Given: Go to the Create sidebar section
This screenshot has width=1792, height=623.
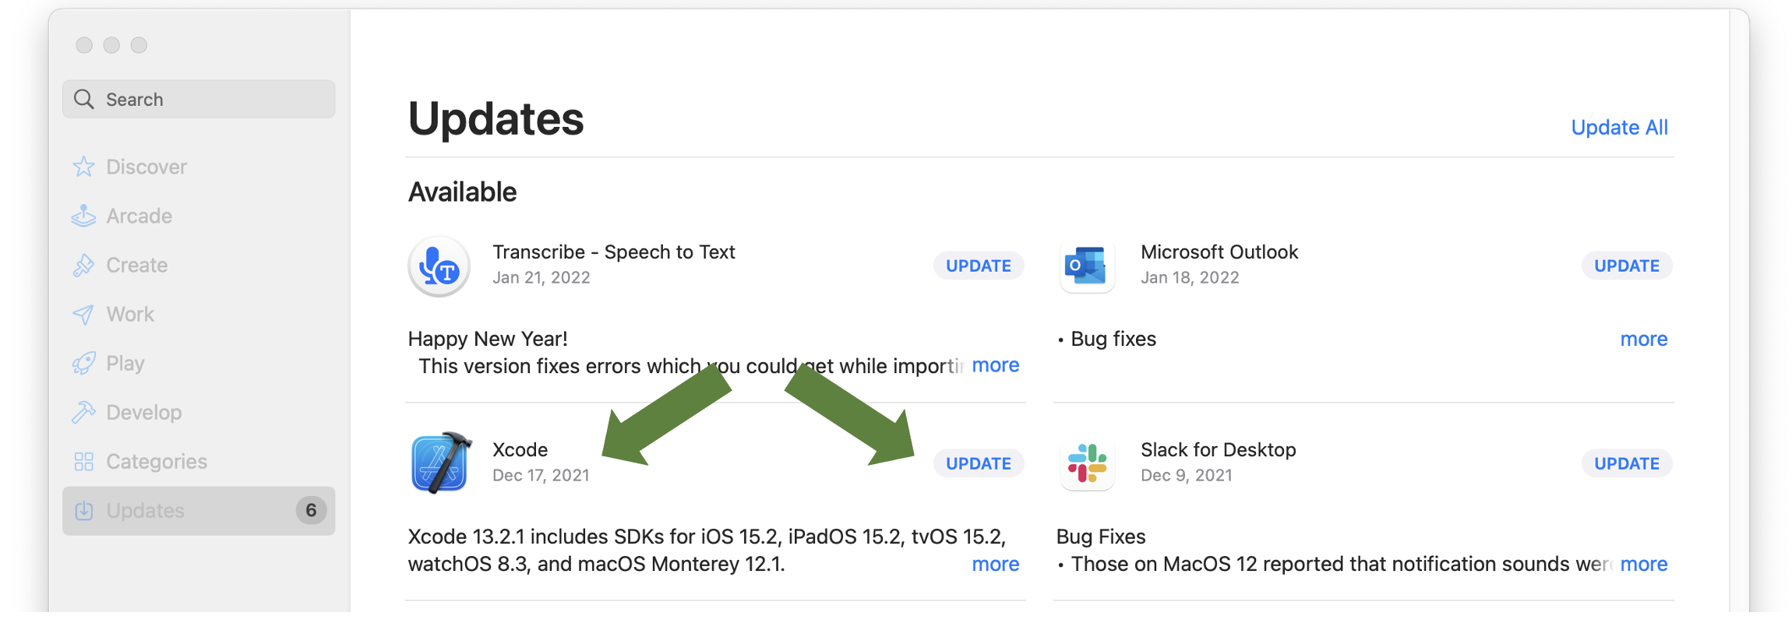Looking at the screenshot, I should click(136, 265).
